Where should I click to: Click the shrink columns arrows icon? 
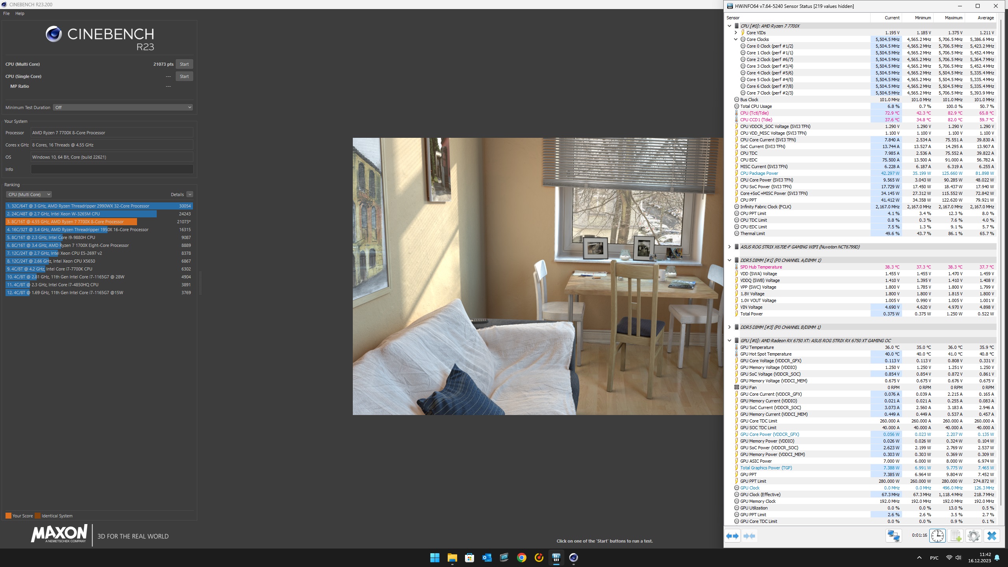coord(749,536)
